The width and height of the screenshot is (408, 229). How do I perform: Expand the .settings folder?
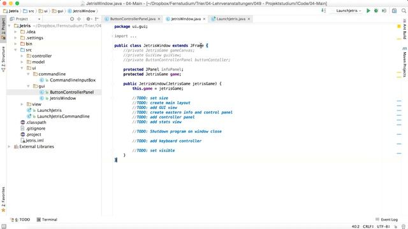(15, 38)
